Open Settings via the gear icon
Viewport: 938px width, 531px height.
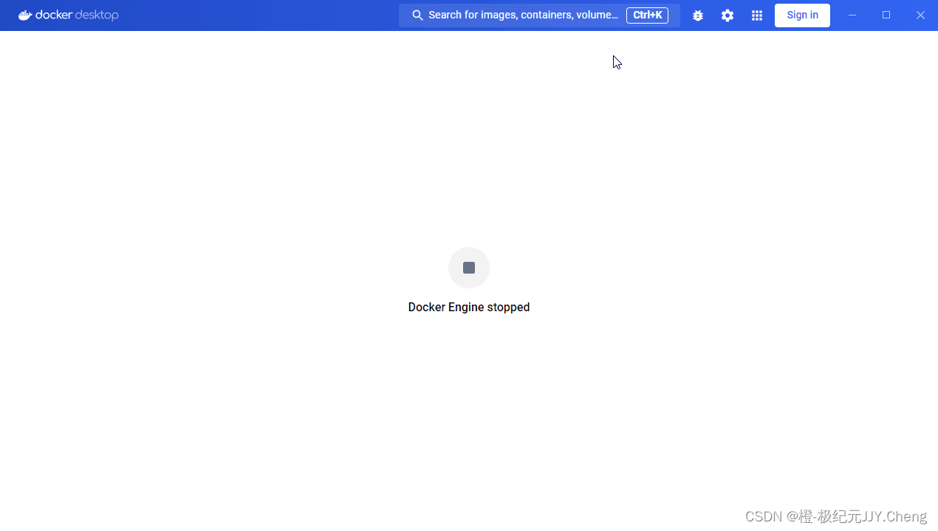[728, 15]
